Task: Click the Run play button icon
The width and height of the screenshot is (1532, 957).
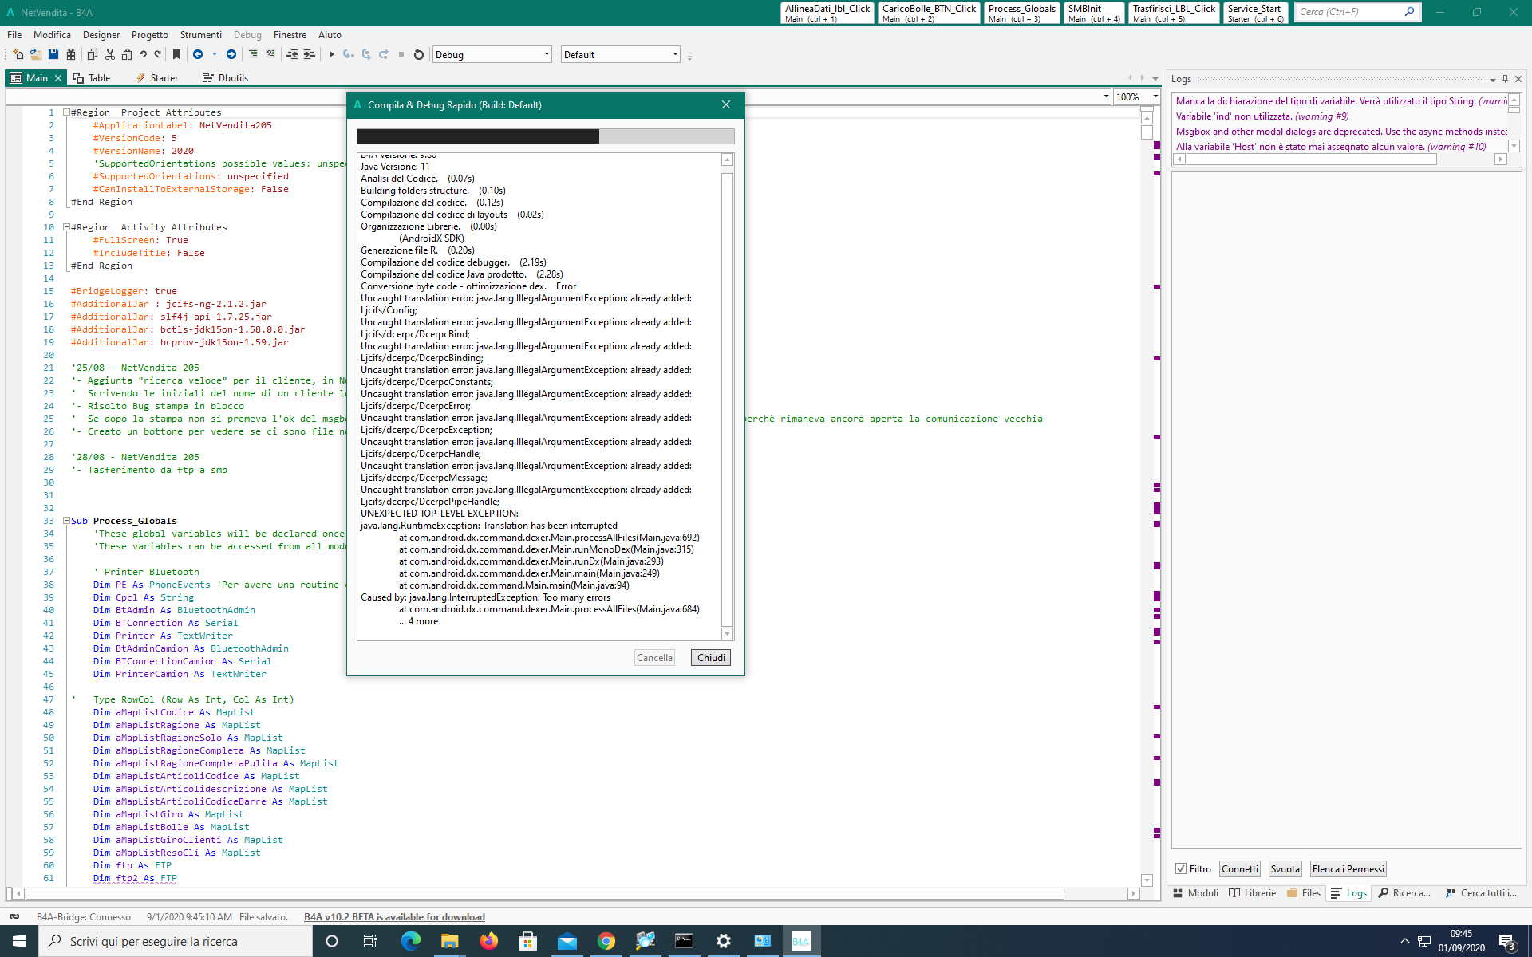Action: coord(331,54)
